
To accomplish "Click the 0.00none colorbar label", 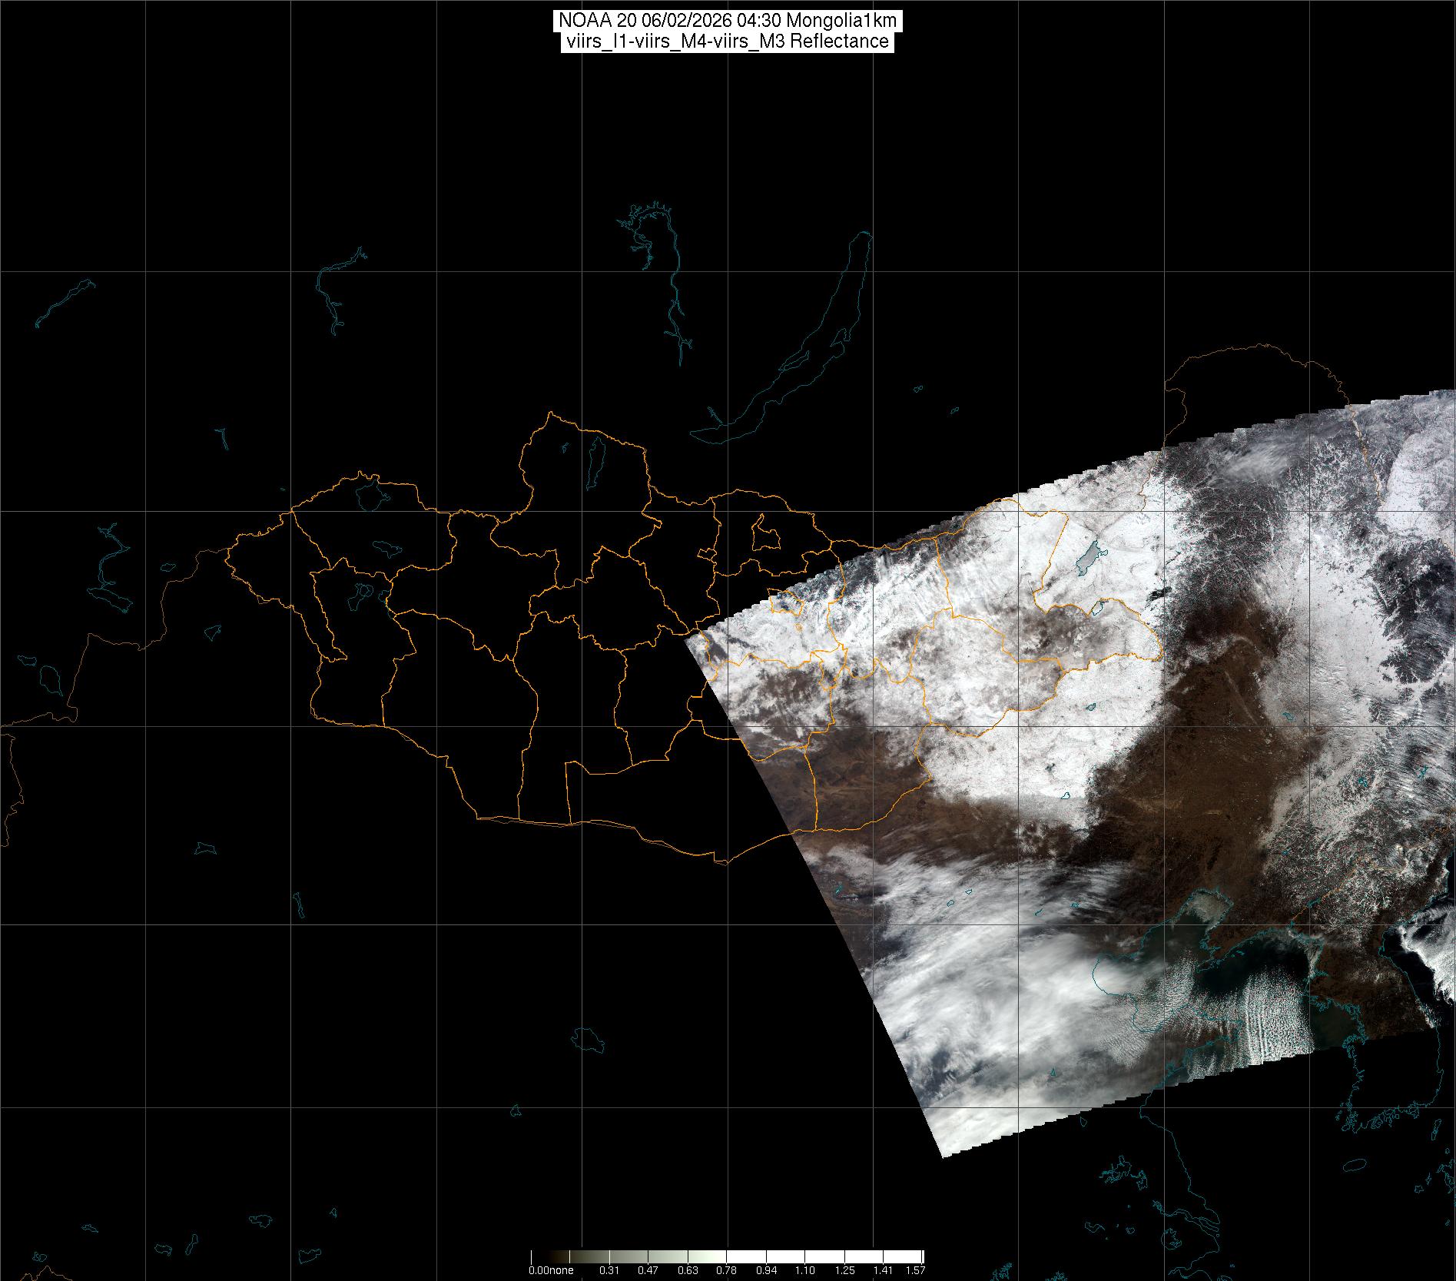I will [x=551, y=1270].
